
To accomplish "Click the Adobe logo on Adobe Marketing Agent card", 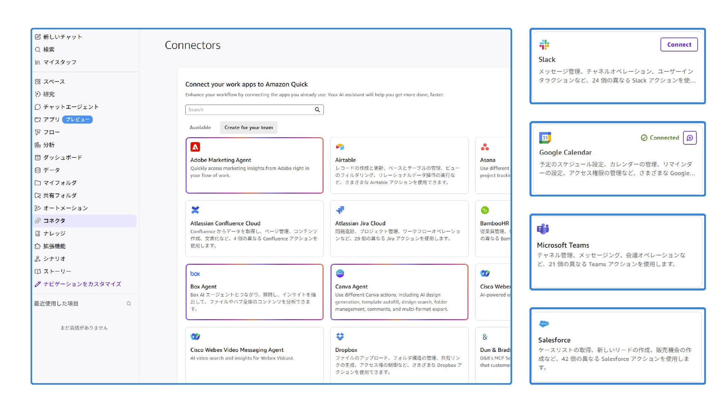I will coord(195,147).
